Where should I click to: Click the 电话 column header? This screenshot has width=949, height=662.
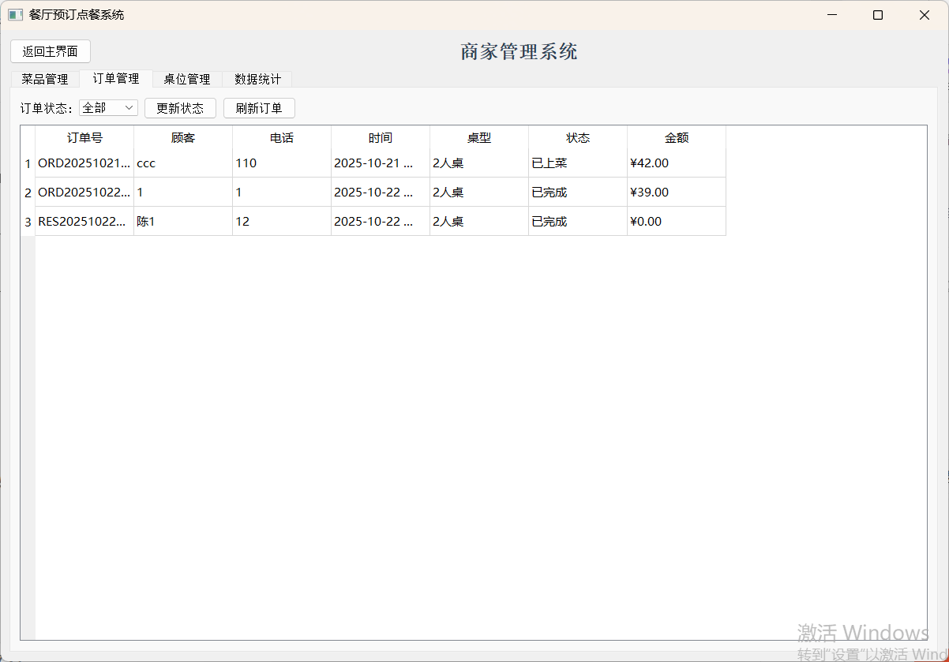(282, 137)
